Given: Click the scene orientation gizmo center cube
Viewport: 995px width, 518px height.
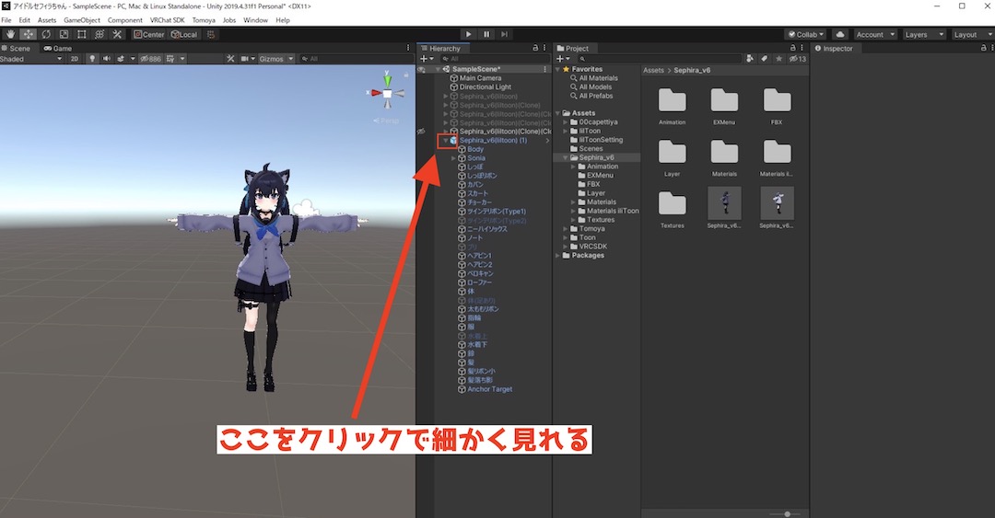Looking at the screenshot, I should [x=387, y=94].
